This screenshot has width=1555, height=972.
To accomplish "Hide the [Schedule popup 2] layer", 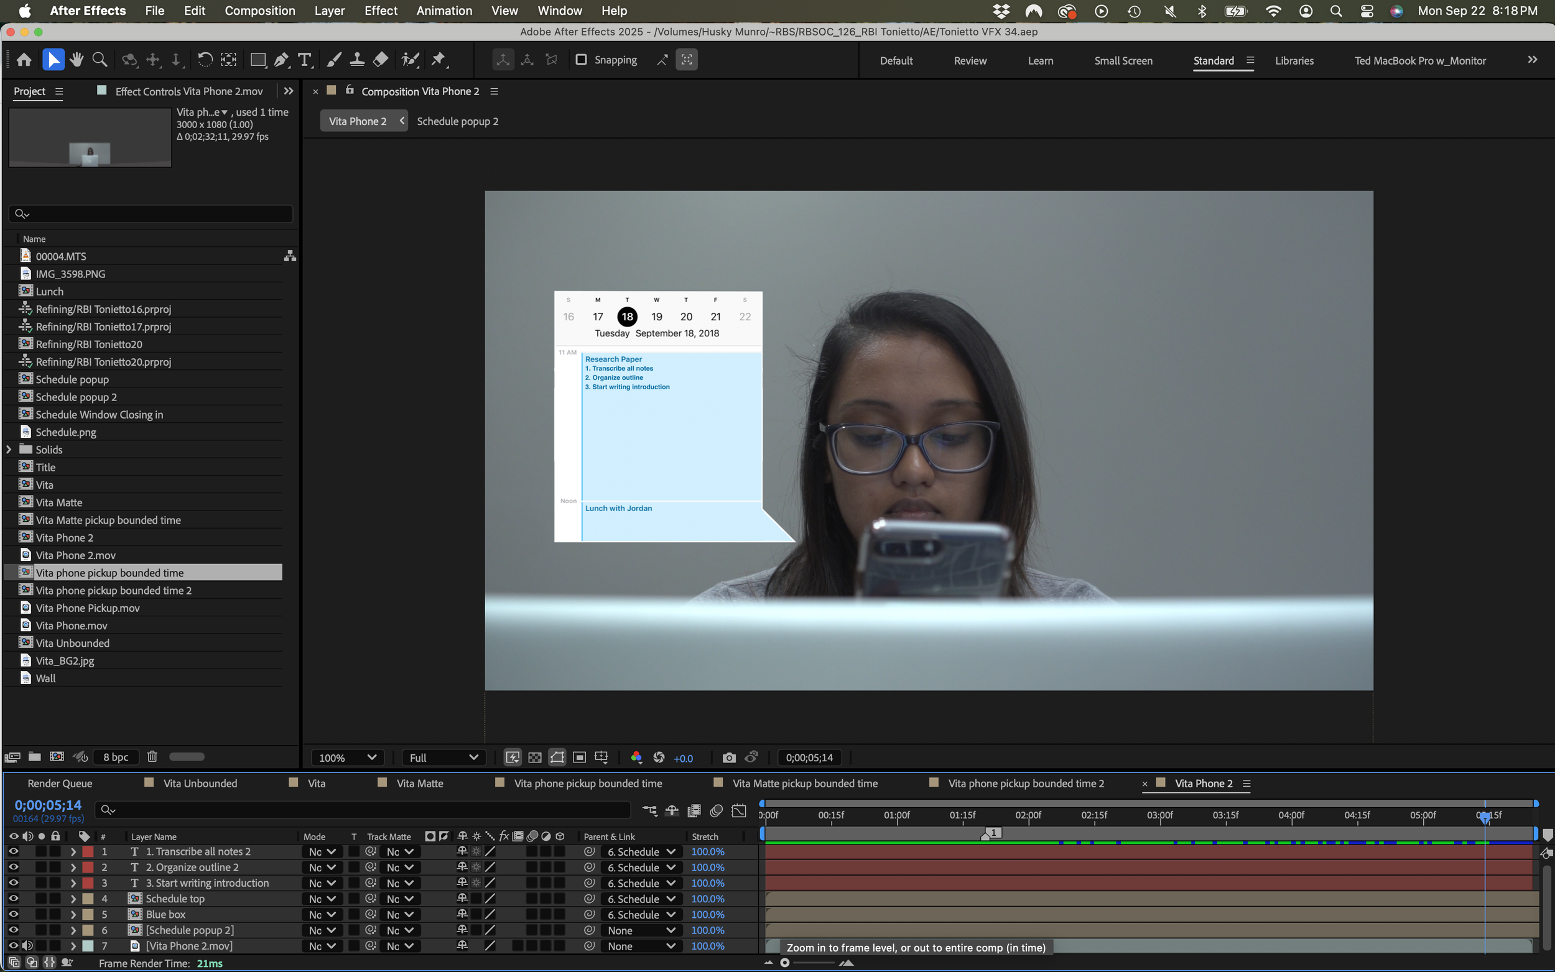I will [x=13, y=930].
